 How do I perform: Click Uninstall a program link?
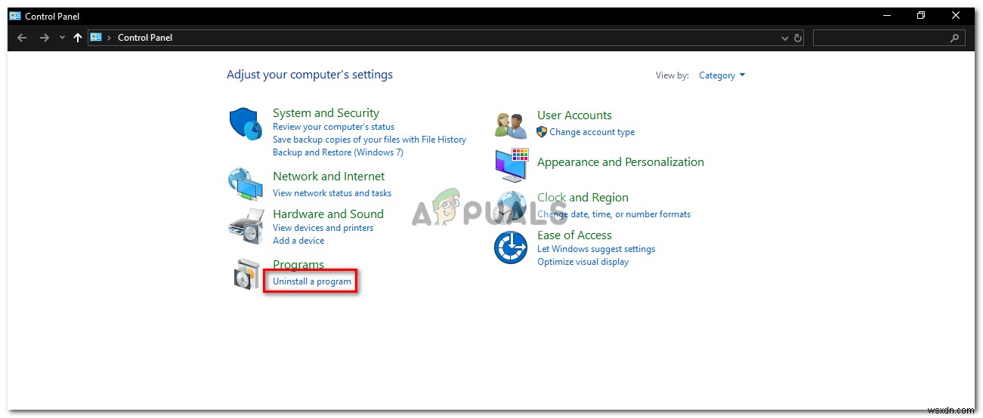point(312,281)
